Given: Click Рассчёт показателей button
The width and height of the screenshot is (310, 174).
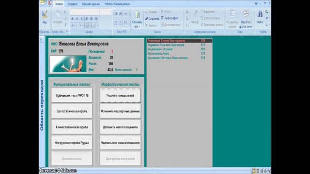Looking at the screenshot, I should [x=121, y=96].
